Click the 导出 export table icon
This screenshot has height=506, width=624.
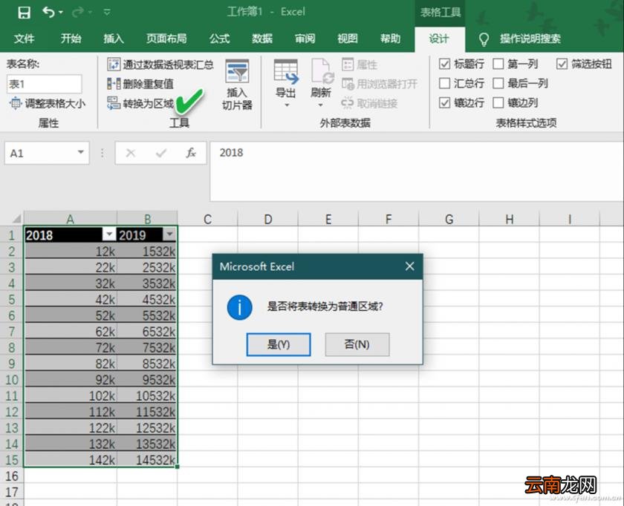(x=286, y=72)
